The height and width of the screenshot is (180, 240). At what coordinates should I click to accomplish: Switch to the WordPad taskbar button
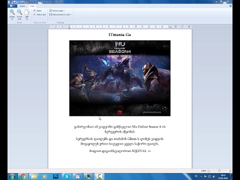click(77, 176)
